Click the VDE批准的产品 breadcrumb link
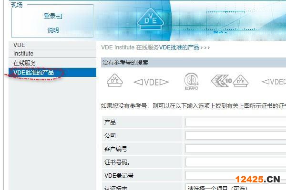This screenshot has width=286, height=190. [179, 47]
